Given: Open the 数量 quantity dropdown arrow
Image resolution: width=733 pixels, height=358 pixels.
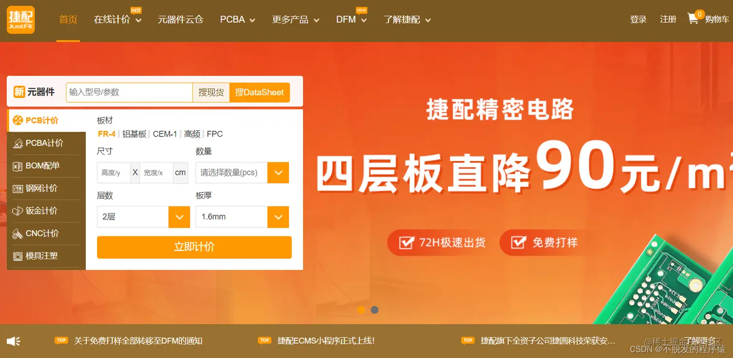Looking at the screenshot, I should 278,172.
